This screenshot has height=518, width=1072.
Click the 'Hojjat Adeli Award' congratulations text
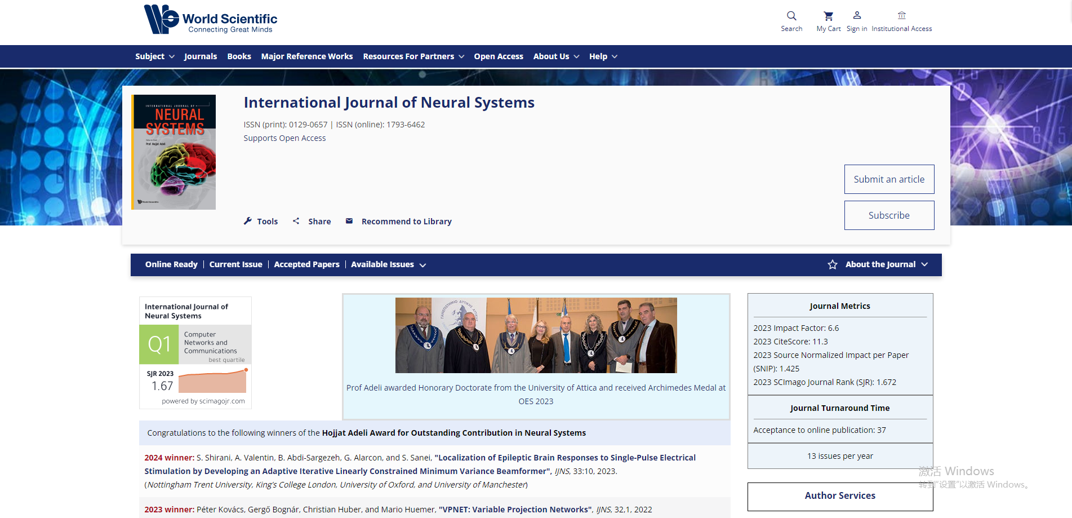coord(367,433)
